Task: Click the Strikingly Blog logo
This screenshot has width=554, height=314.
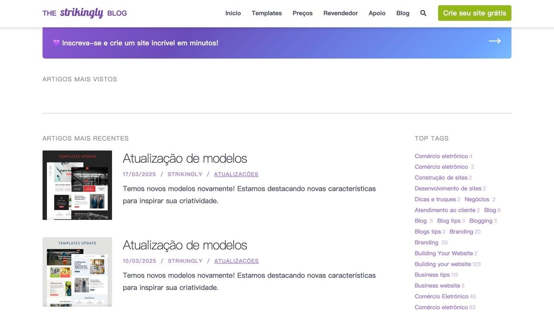Action: coord(84,13)
